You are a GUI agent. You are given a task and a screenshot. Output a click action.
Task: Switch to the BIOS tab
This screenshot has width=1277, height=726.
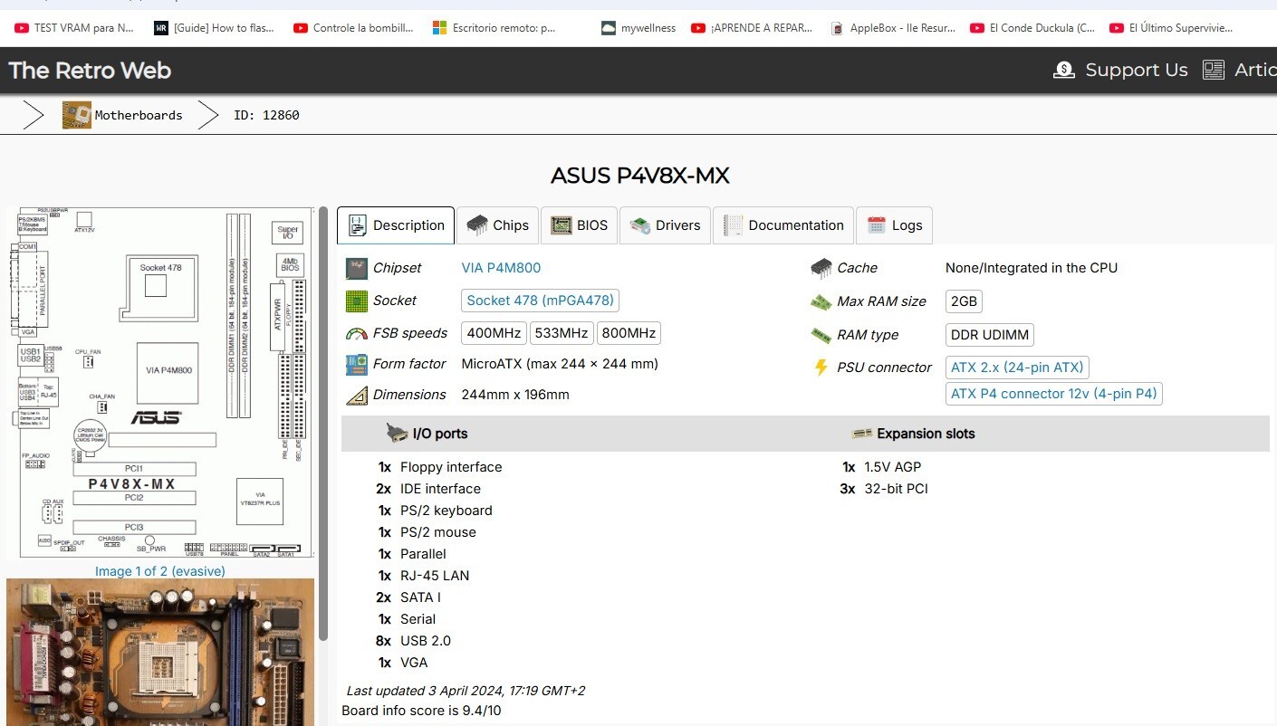(x=579, y=225)
